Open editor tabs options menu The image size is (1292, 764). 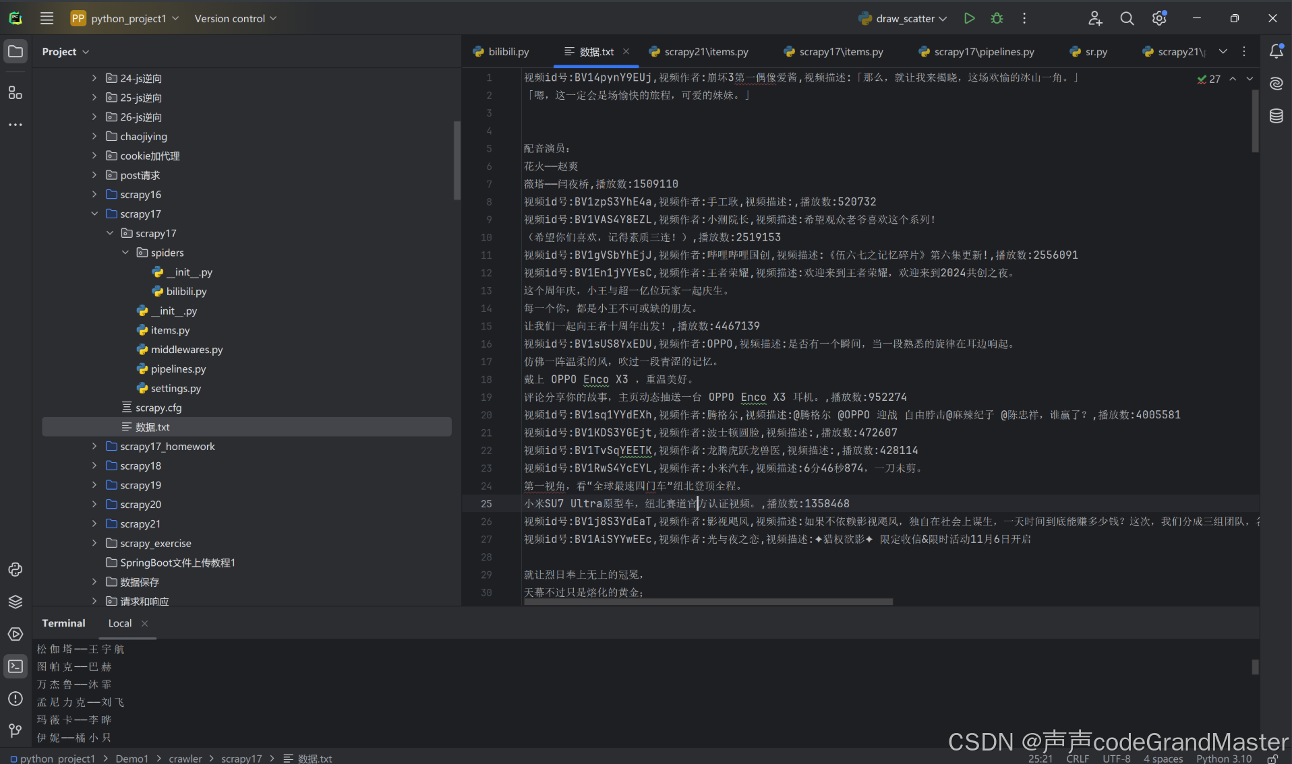(1244, 51)
